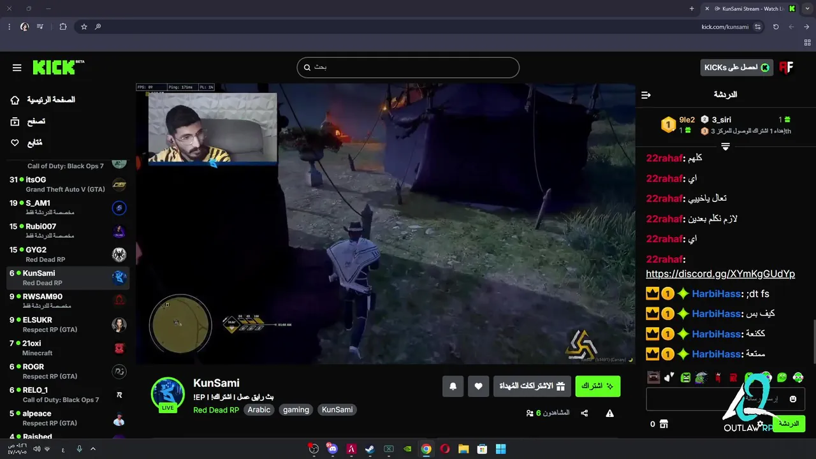Report the stream warning icon

(x=610, y=413)
